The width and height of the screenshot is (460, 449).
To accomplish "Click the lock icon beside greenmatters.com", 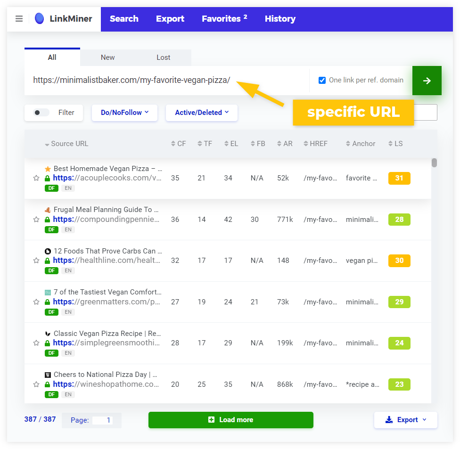I will pos(47,302).
